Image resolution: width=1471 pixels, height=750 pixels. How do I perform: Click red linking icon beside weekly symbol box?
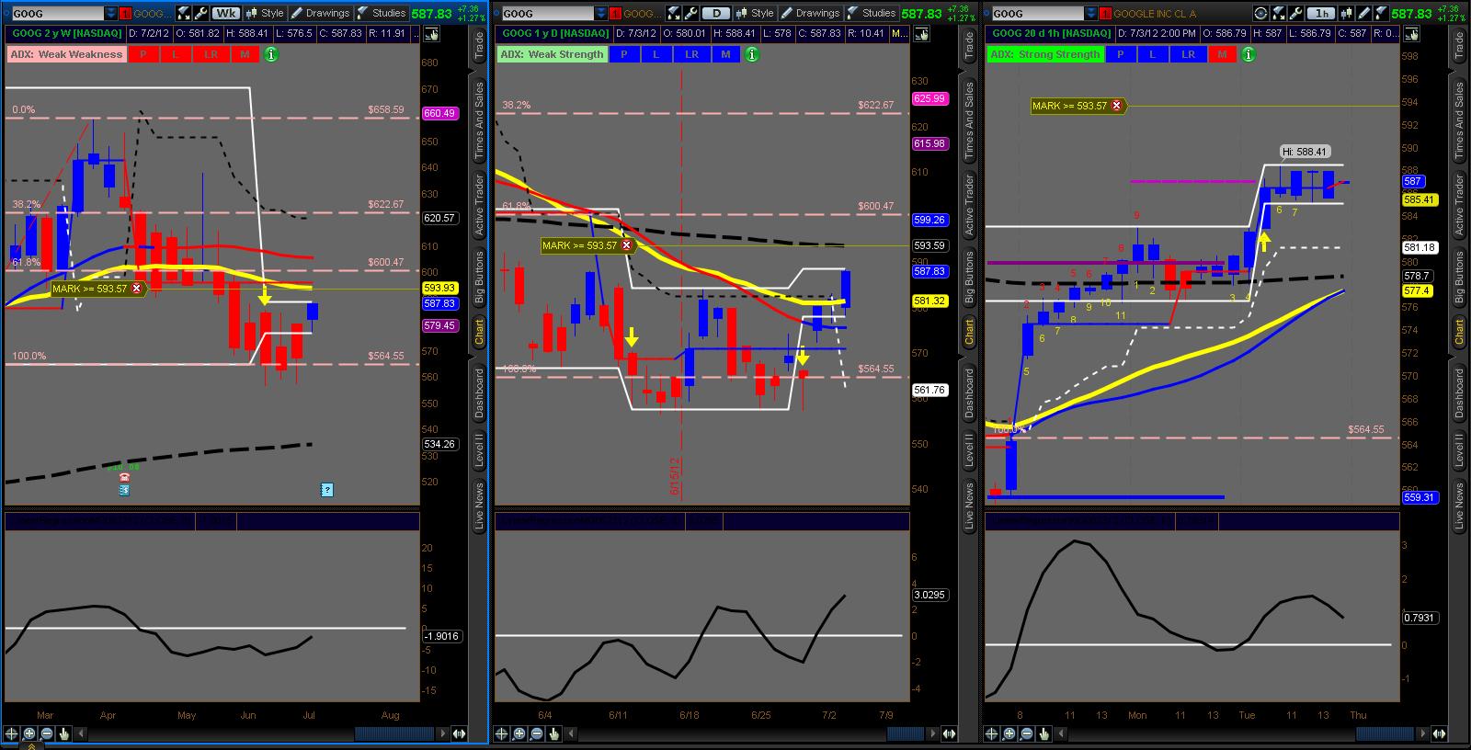(x=126, y=13)
